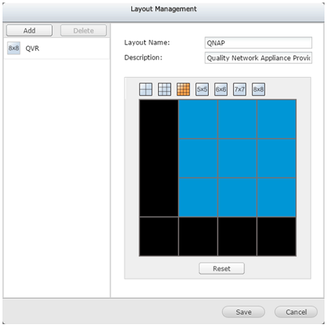
Task: Save the layout settings
Action: [x=243, y=312]
